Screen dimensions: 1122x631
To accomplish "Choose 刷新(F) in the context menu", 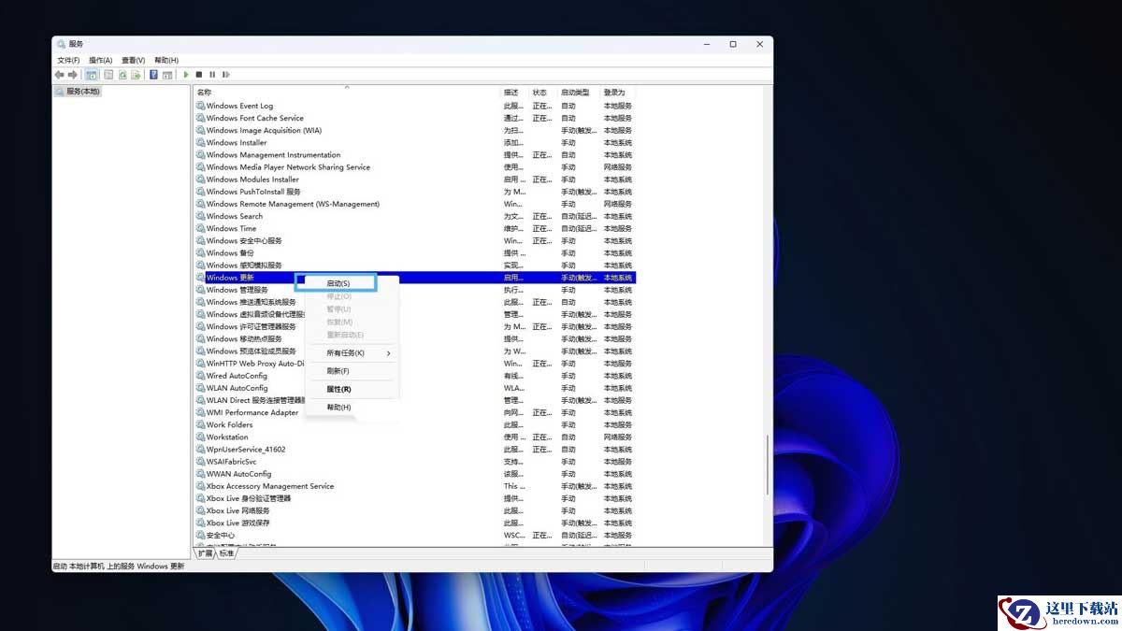I will tap(338, 371).
